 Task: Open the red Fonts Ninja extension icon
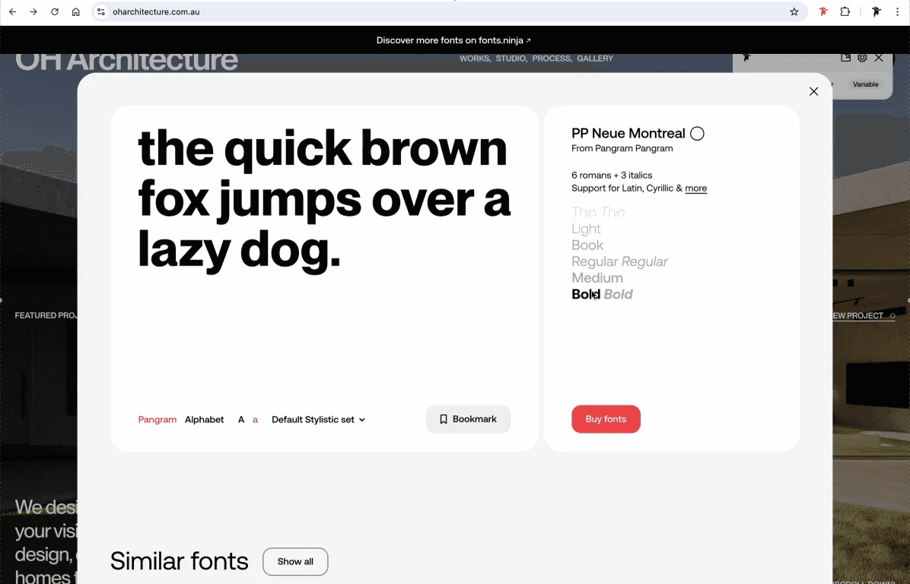pos(823,11)
